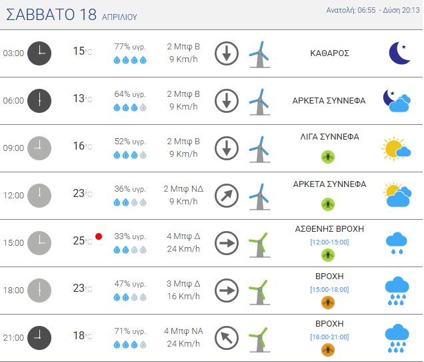Click the [15:00-18:00] rain period link
This screenshot has height=362, width=424.
(329, 289)
